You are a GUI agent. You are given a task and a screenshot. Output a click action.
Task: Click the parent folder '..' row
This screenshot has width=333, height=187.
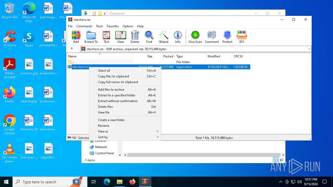coord(158,62)
